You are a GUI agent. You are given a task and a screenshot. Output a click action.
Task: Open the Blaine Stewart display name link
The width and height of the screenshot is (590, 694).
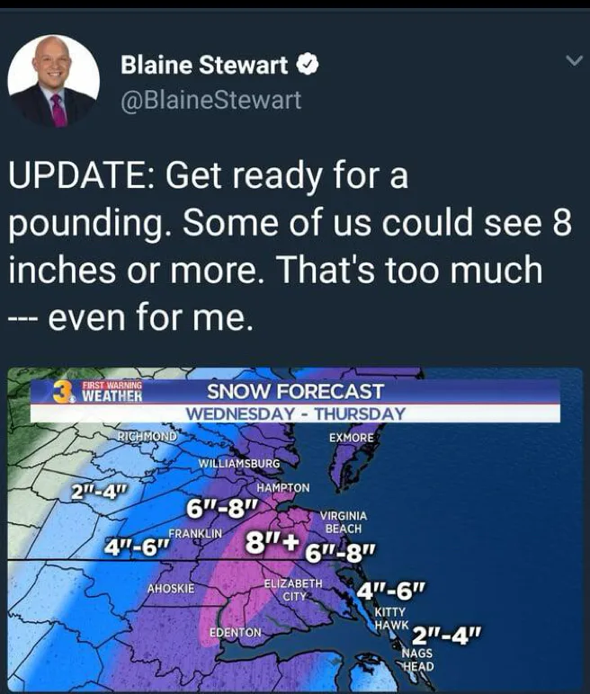click(204, 66)
